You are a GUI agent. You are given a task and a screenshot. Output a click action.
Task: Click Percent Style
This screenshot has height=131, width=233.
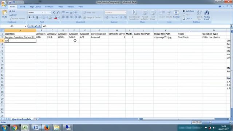112,17
